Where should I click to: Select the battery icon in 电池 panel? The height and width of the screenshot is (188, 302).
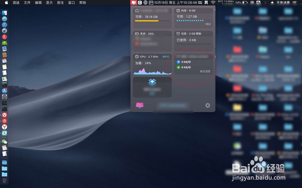(137, 34)
